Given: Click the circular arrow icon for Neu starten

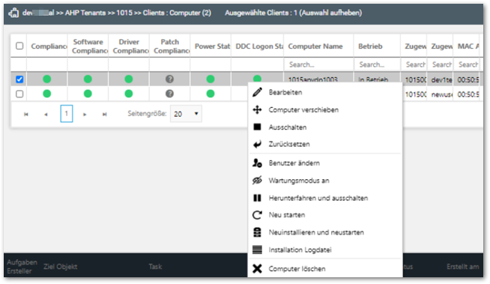Looking at the screenshot, I should point(257,215).
